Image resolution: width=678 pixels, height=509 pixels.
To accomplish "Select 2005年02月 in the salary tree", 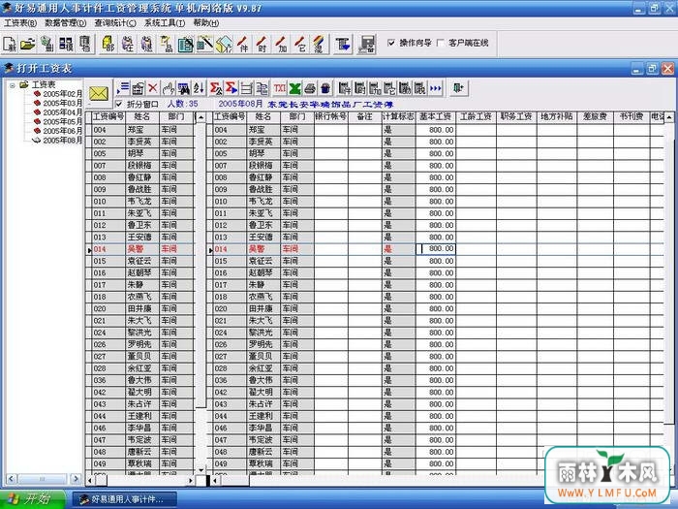I will (x=62, y=94).
